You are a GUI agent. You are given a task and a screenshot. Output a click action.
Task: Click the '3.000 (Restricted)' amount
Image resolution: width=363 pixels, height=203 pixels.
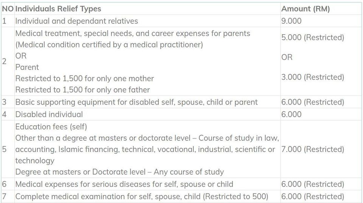tap(313, 77)
